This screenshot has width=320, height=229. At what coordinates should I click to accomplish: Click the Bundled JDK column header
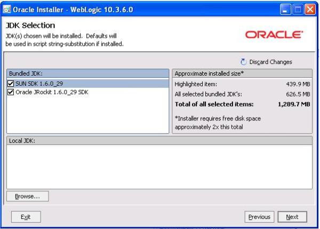coord(88,73)
